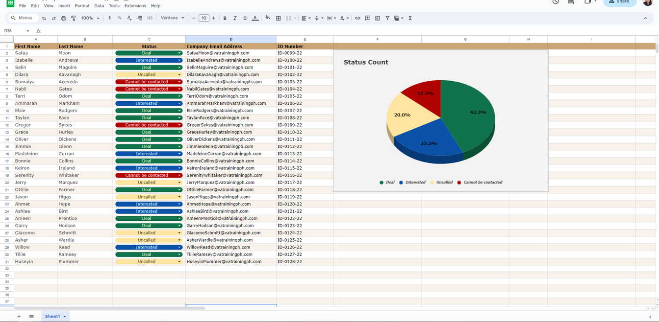
Task: Show the side panel
Action: pos(651,317)
